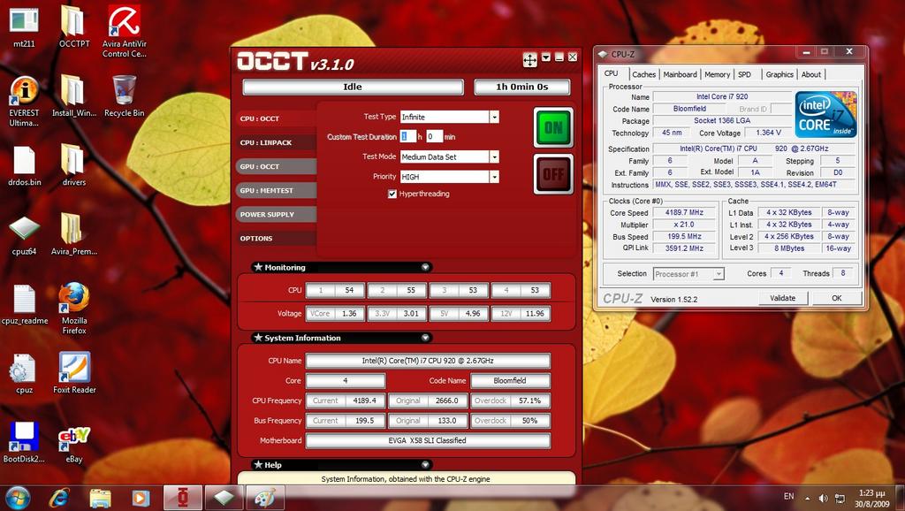The height and width of the screenshot is (511, 905).
Task: Open Paint from the taskbar
Action: [265, 498]
